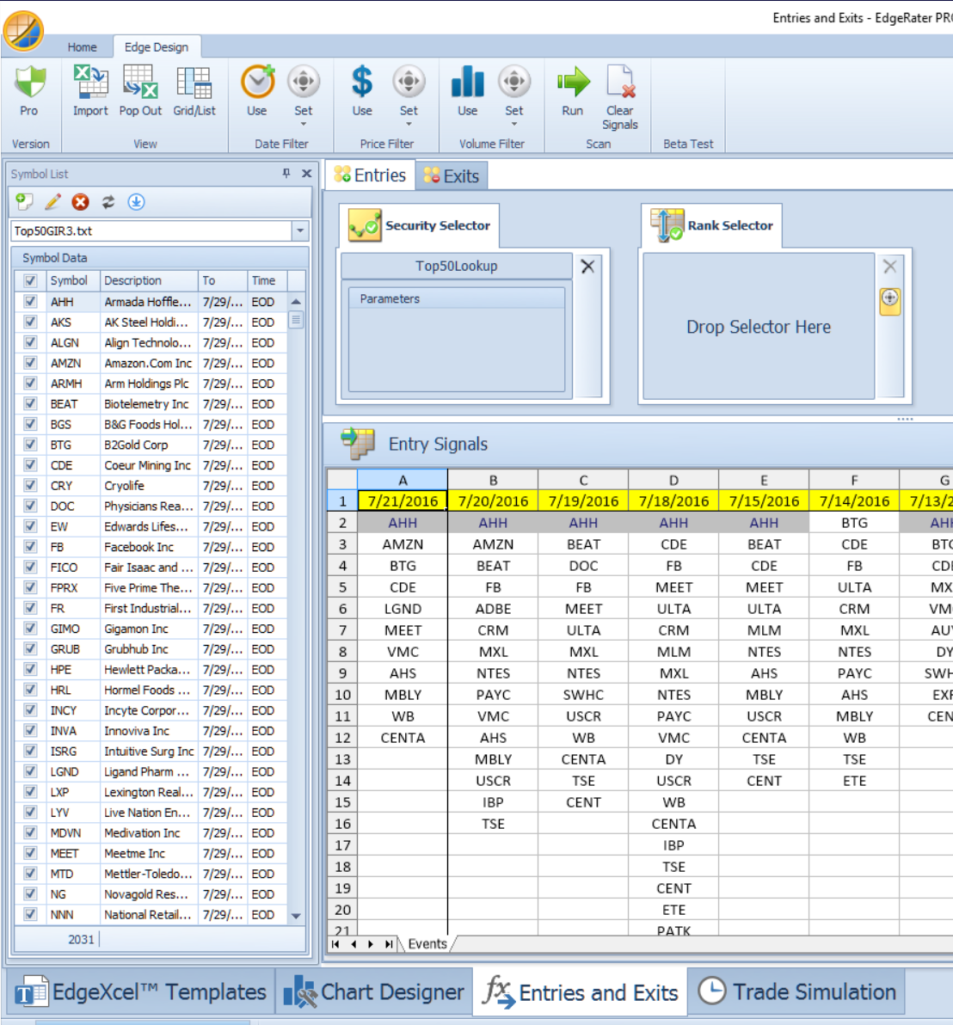Uncheck the AMZN symbol checkbox

click(x=30, y=363)
